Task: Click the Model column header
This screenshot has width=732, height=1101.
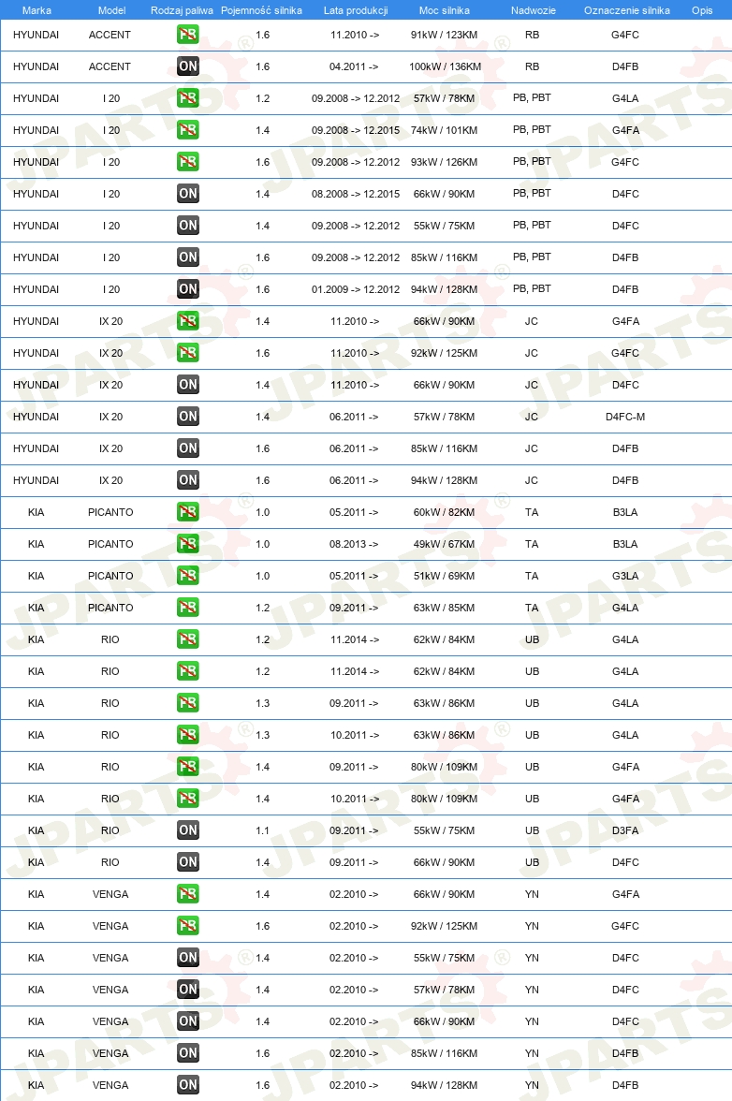Action: [x=111, y=10]
